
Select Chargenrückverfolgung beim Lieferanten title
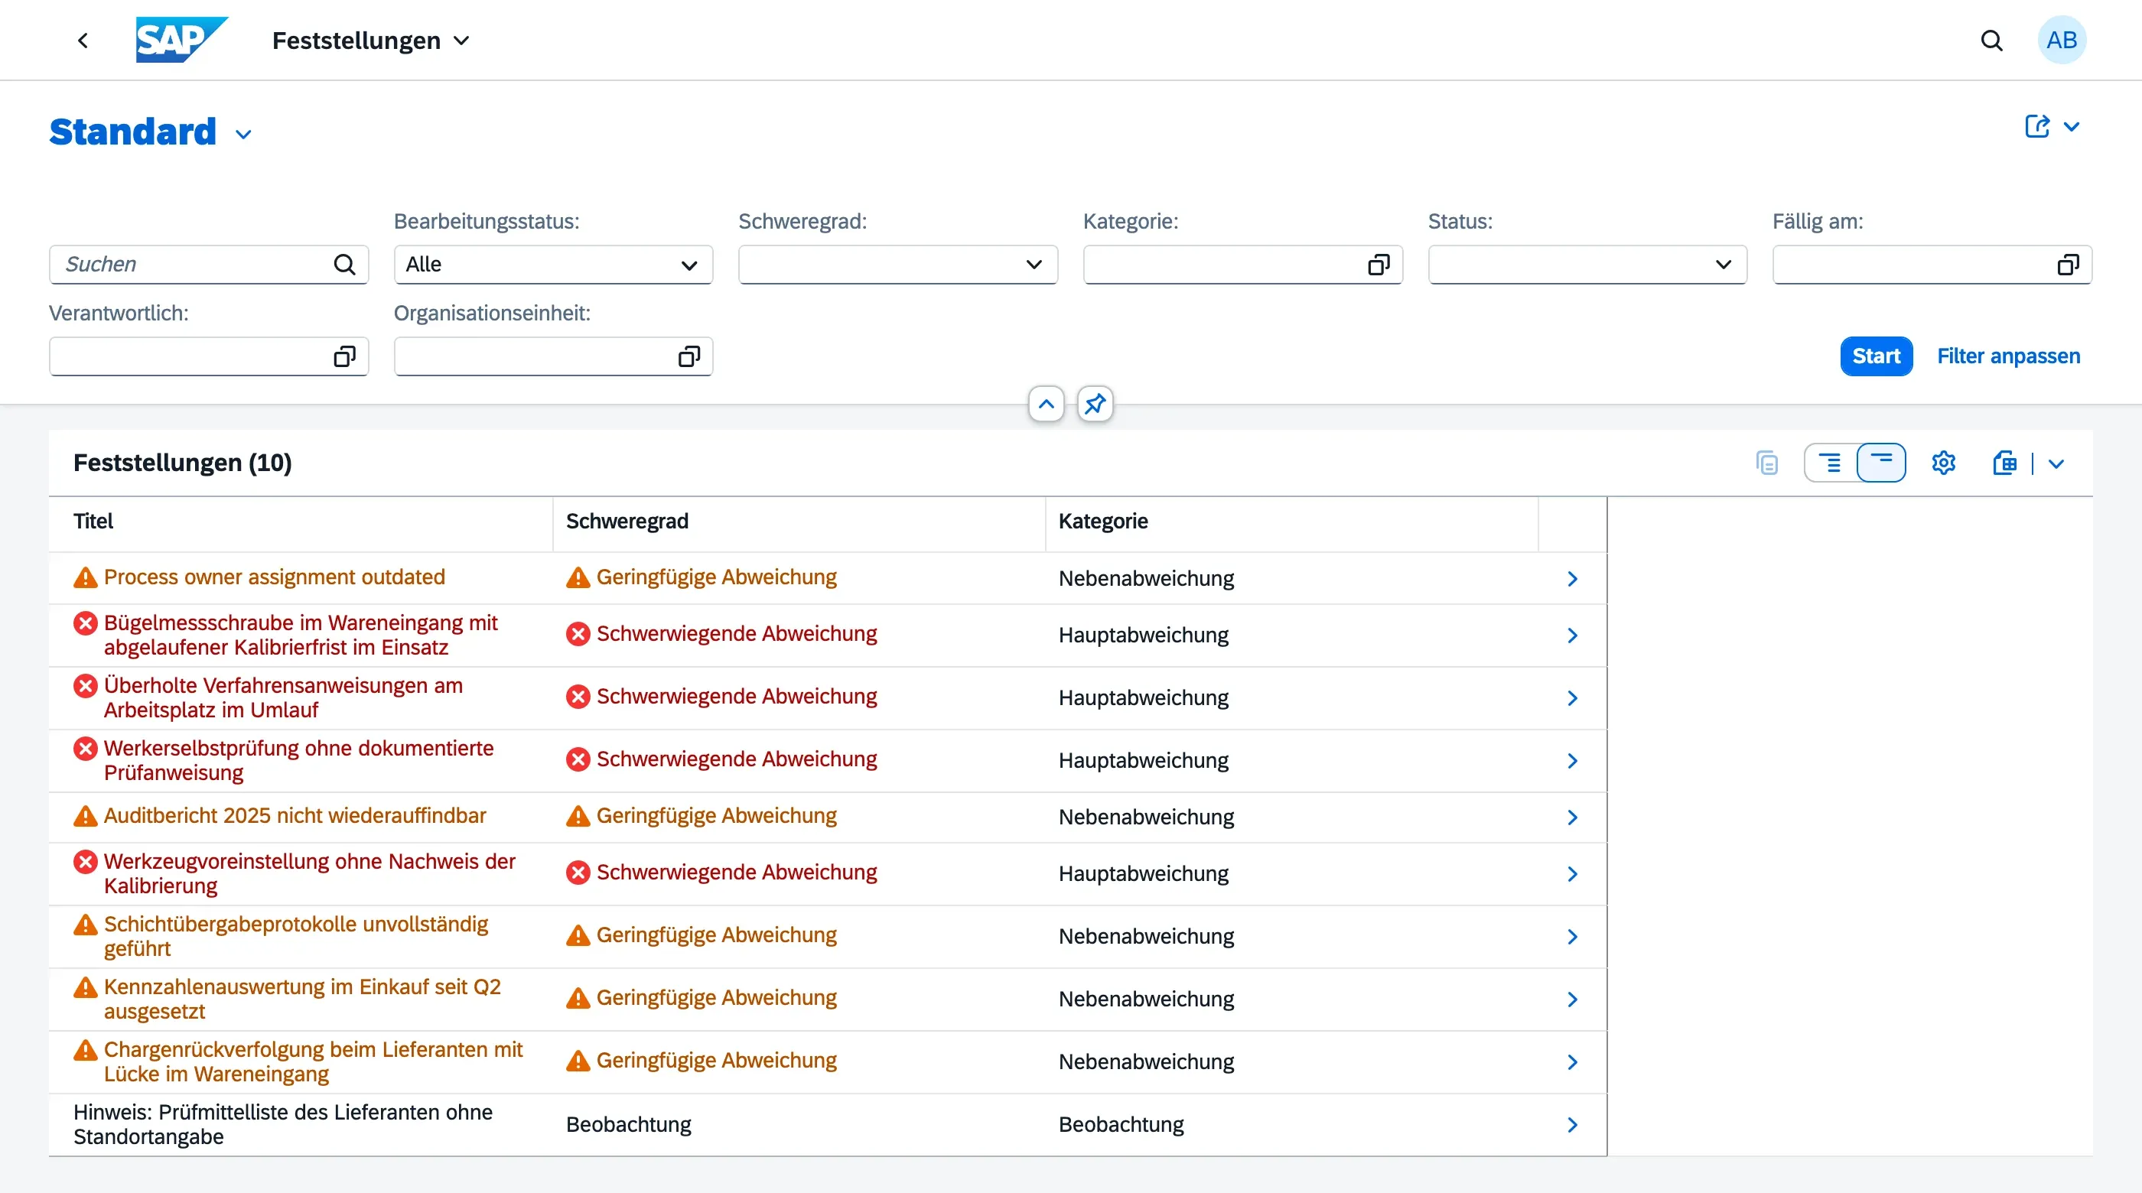tap(314, 1061)
